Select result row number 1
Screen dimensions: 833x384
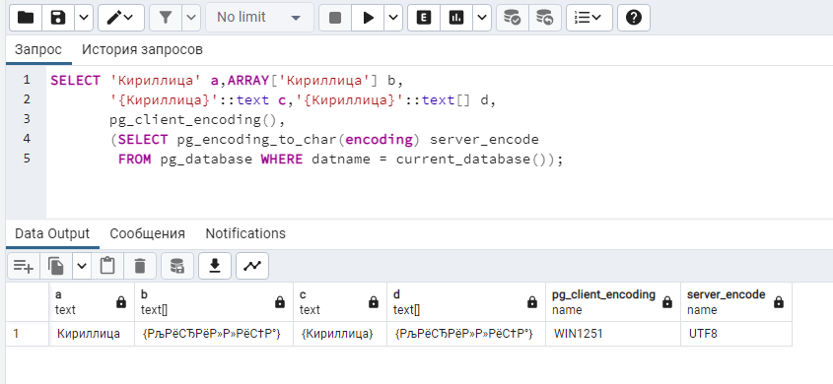coord(27,334)
